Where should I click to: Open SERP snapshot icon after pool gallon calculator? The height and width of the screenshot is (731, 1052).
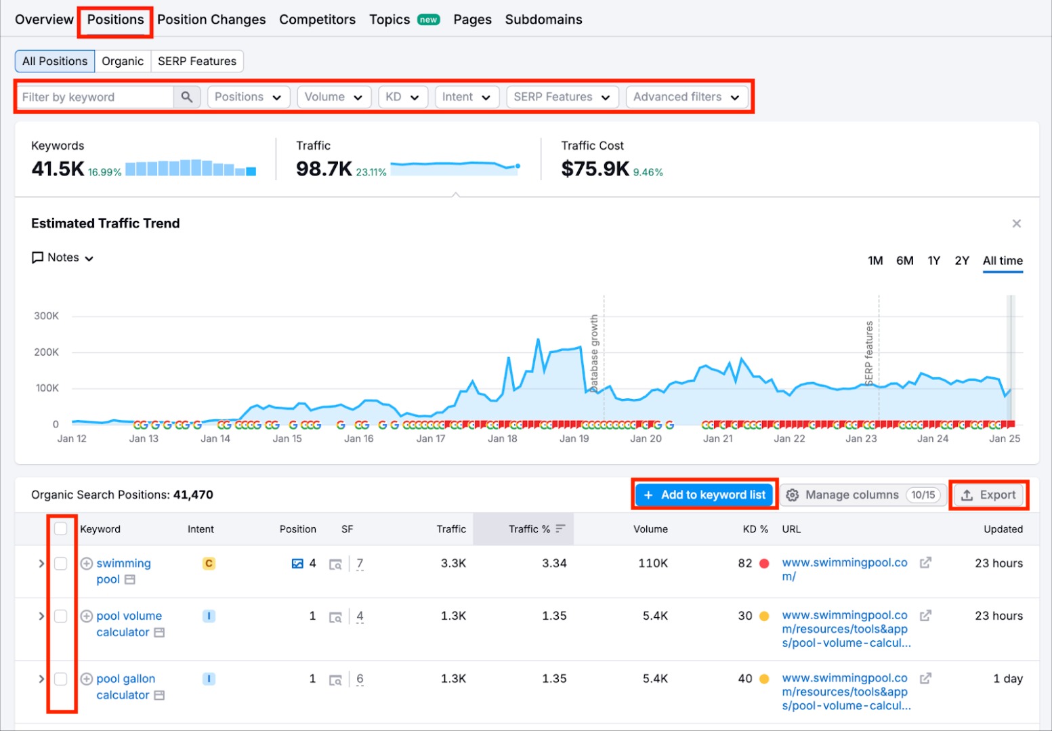159,695
